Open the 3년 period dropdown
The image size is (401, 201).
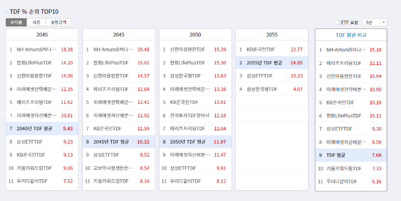tap(375, 22)
